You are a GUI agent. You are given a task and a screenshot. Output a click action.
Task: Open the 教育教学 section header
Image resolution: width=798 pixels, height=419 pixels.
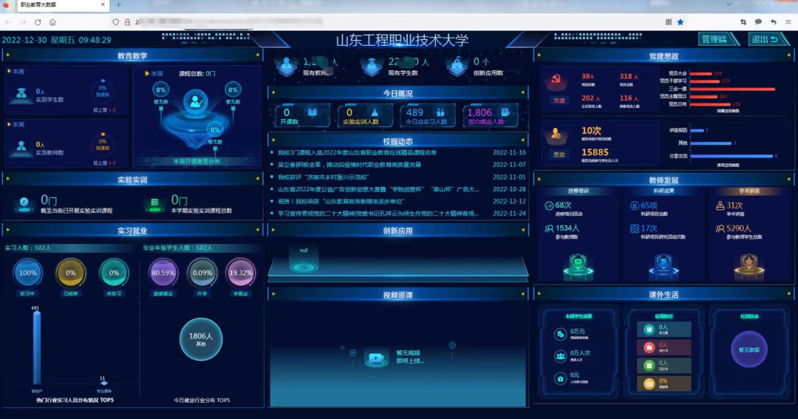click(132, 55)
